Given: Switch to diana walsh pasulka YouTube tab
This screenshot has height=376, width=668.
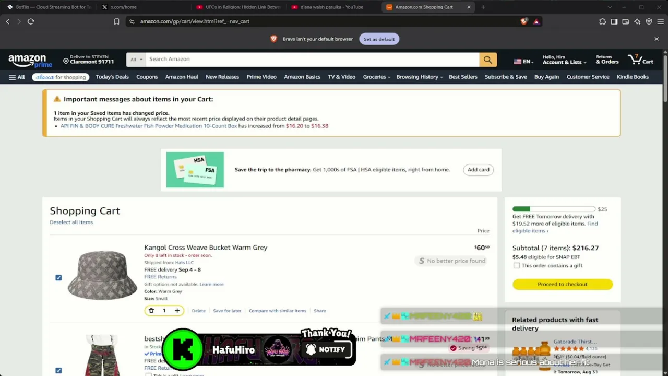Looking at the screenshot, I should [332, 7].
